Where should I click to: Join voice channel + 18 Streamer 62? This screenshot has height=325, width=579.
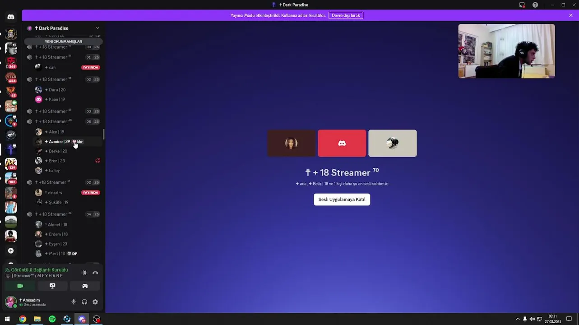pos(63,214)
